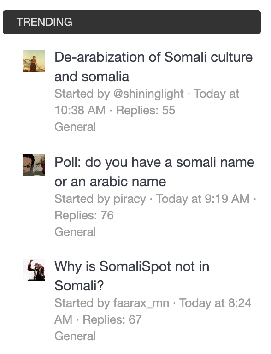Image resolution: width=271 pixels, height=354 pixels.
Task: Open shininglight's avatar thumbnail
Action: 34,61
